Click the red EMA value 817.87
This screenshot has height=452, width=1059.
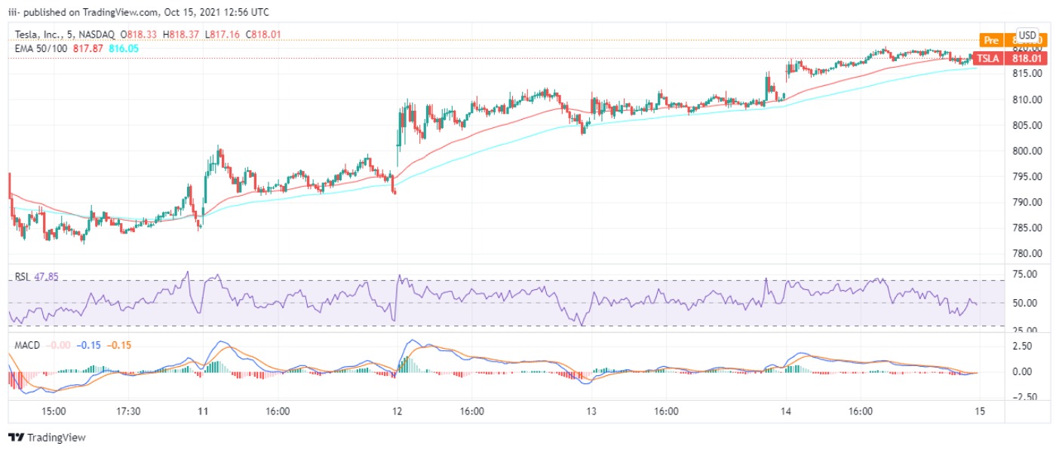(87, 48)
